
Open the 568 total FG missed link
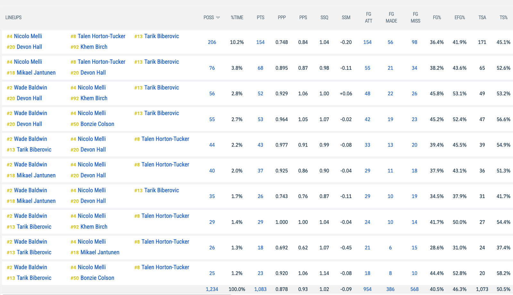(415, 289)
